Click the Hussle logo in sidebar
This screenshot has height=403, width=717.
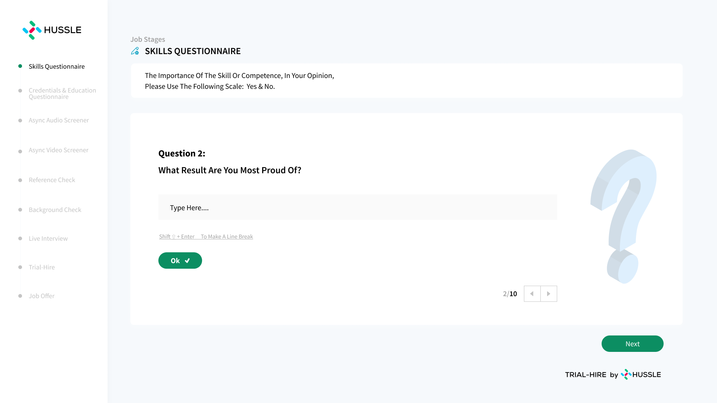coord(52,30)
